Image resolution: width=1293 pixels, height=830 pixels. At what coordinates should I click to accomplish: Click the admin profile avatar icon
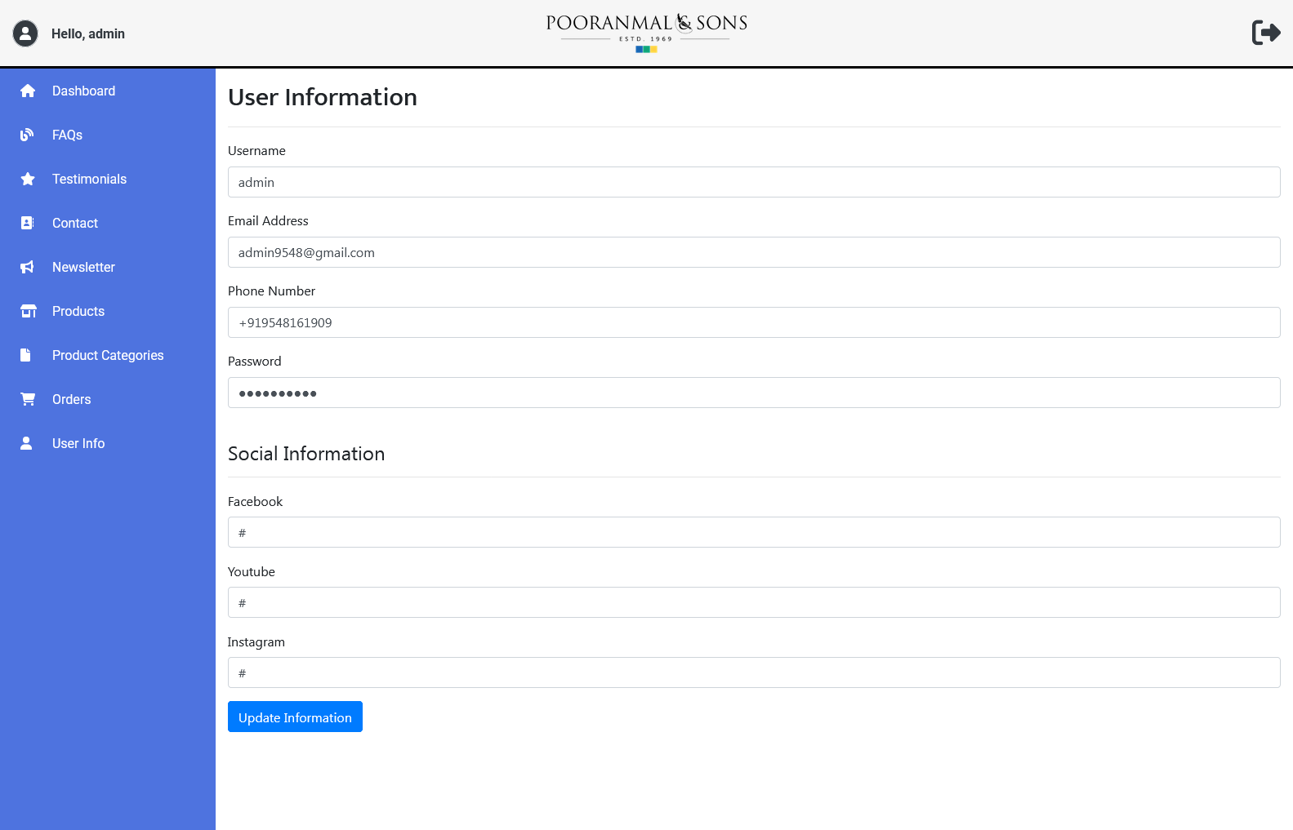click(25, 33)
